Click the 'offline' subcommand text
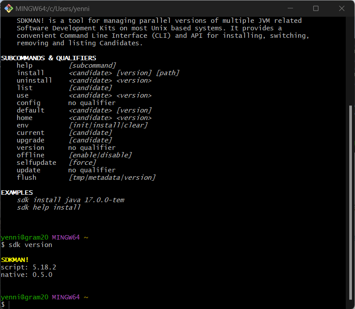 pyautogui.click(x=30, y=155)
